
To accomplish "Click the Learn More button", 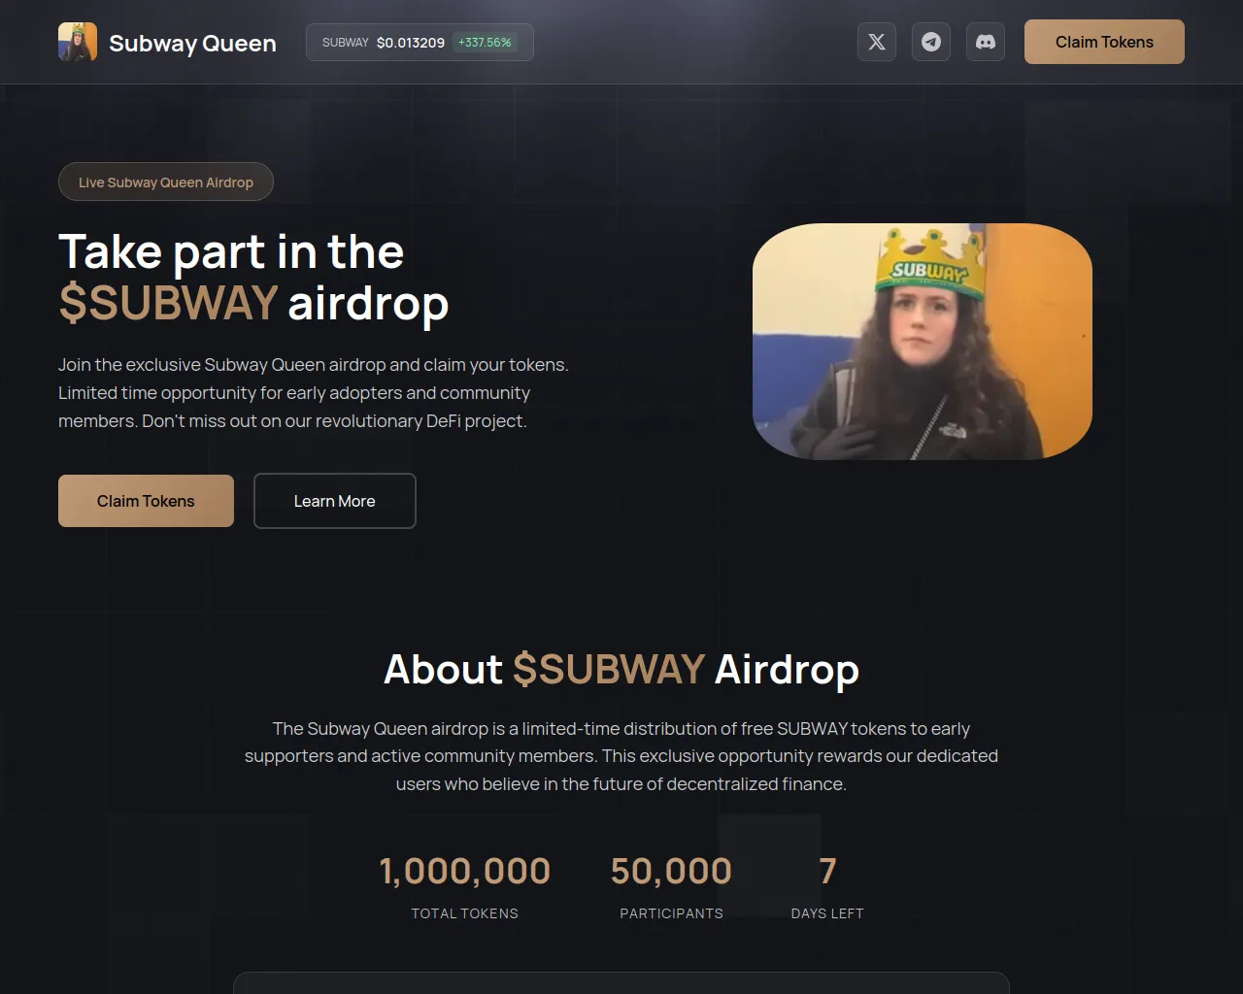I will point(335,501).
